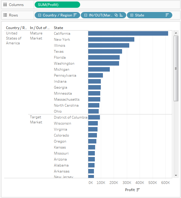
Task: Click the vertical scrollbar thumb
Action: tap(176, 69)
